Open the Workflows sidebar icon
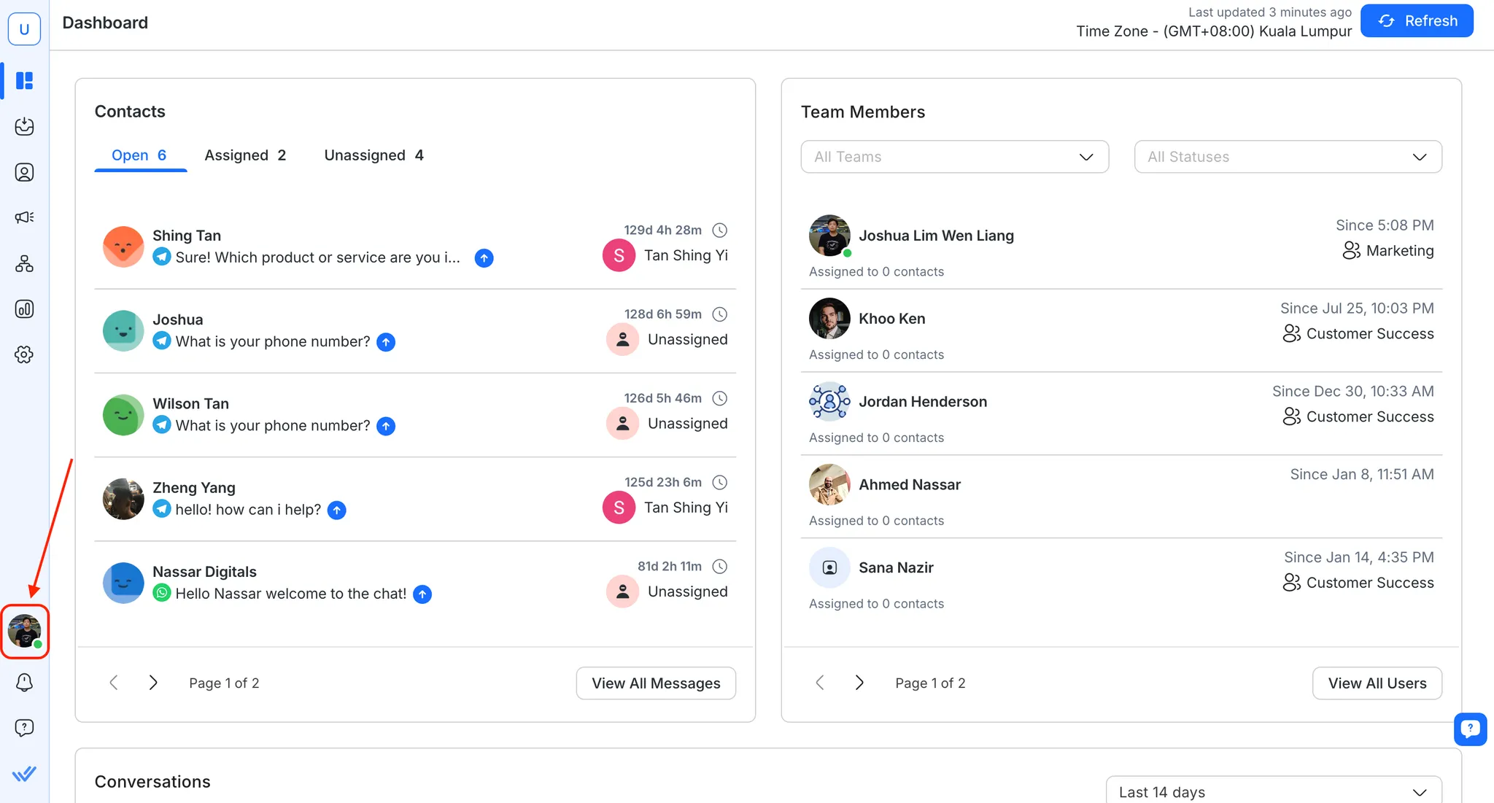Screen dimensions: 1494x803 [24, 263]
